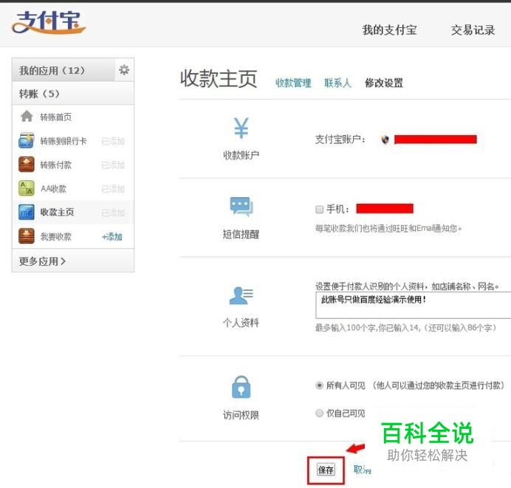Viewport: 511px width, 488px height.
Task: Click the 已添加 label beside AA收款
Action: [113, 188]
